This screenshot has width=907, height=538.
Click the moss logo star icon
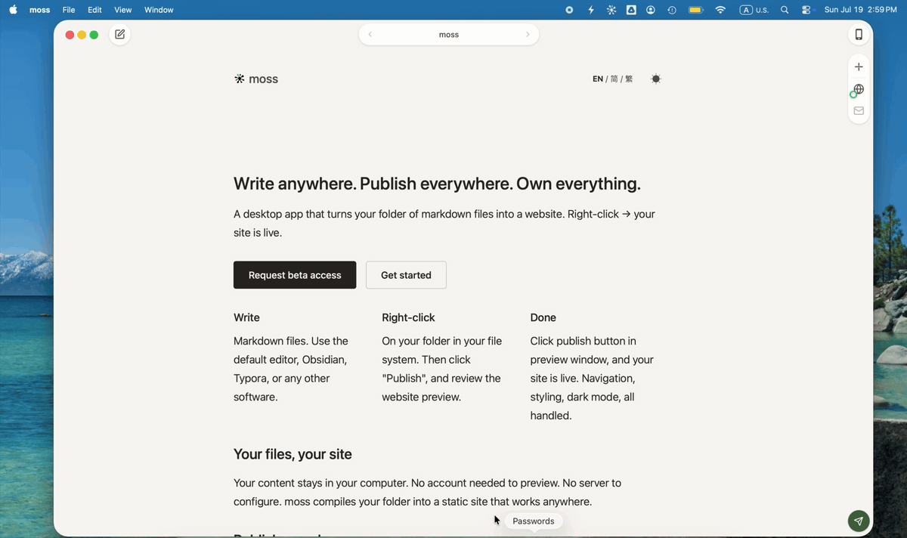coord(239,79)
